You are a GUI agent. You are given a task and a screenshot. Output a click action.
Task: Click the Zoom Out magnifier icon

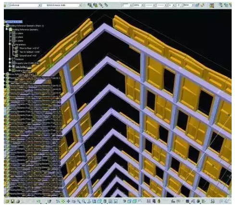84,201
